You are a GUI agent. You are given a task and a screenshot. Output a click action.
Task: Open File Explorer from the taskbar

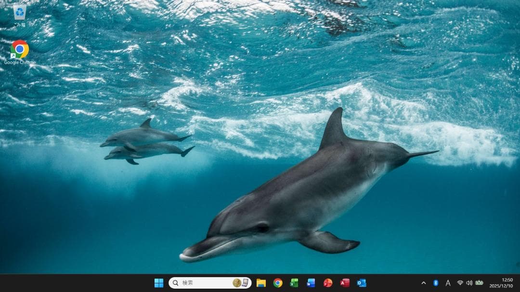coord(261,283)
